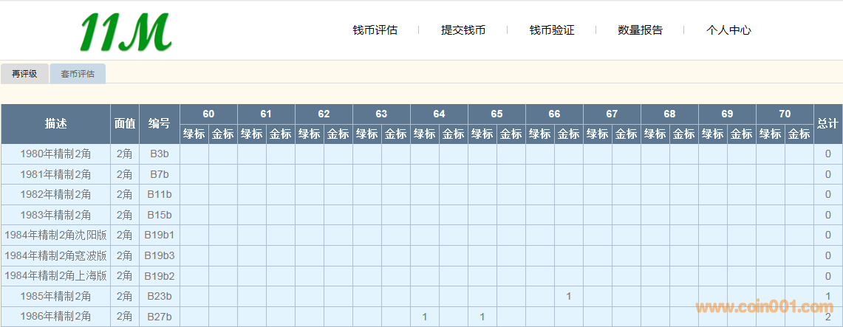843x327 pixels.
Task: Open the 钱币评估 menu item
Action: coord(375,30)
